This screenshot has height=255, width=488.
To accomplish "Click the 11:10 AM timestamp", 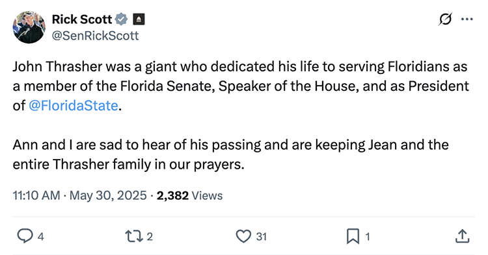I will point(36,196).
